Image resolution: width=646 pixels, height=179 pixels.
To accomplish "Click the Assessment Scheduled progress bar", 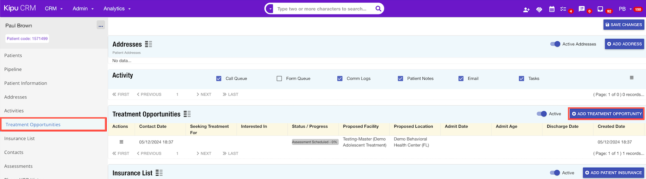I will click(315, 142).
